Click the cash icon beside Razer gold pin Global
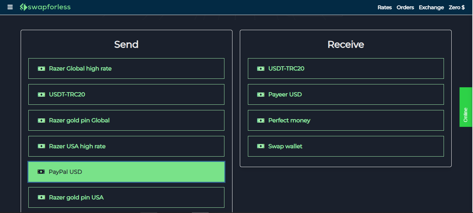The image size is (473, 213). pyautogui.click(x=41, y=120)
